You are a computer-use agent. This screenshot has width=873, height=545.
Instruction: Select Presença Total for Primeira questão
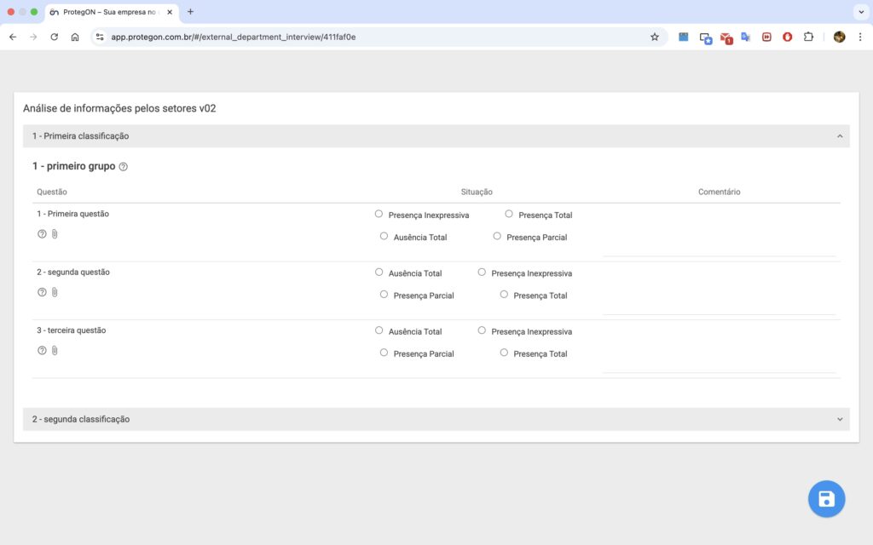click(509, 215)
